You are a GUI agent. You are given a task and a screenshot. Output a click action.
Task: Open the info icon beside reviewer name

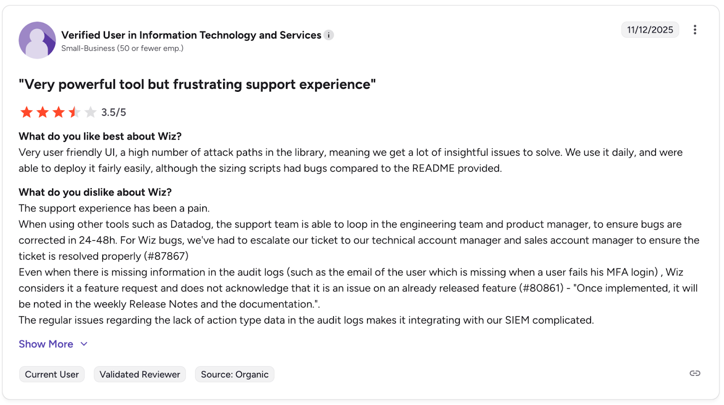[329, 35]
